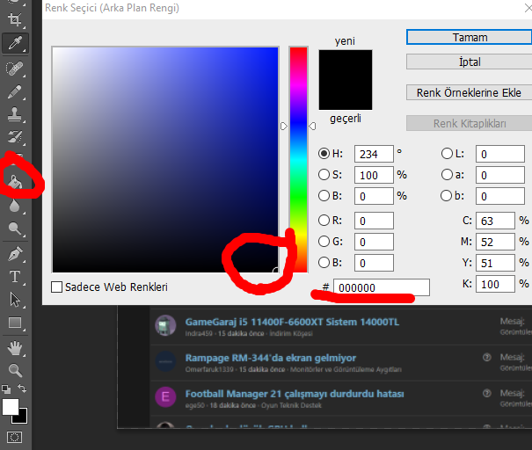532x450 pixels.
Task: Select the Crop tool
Action: pos(15,19)
